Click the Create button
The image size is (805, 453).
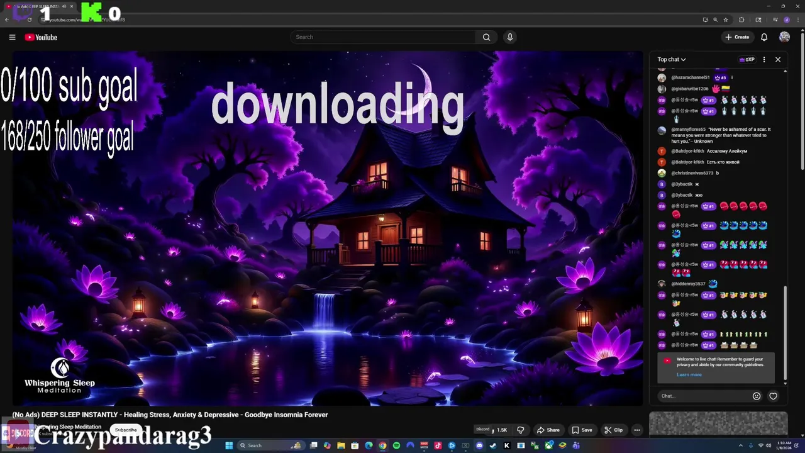coord(737,37)
